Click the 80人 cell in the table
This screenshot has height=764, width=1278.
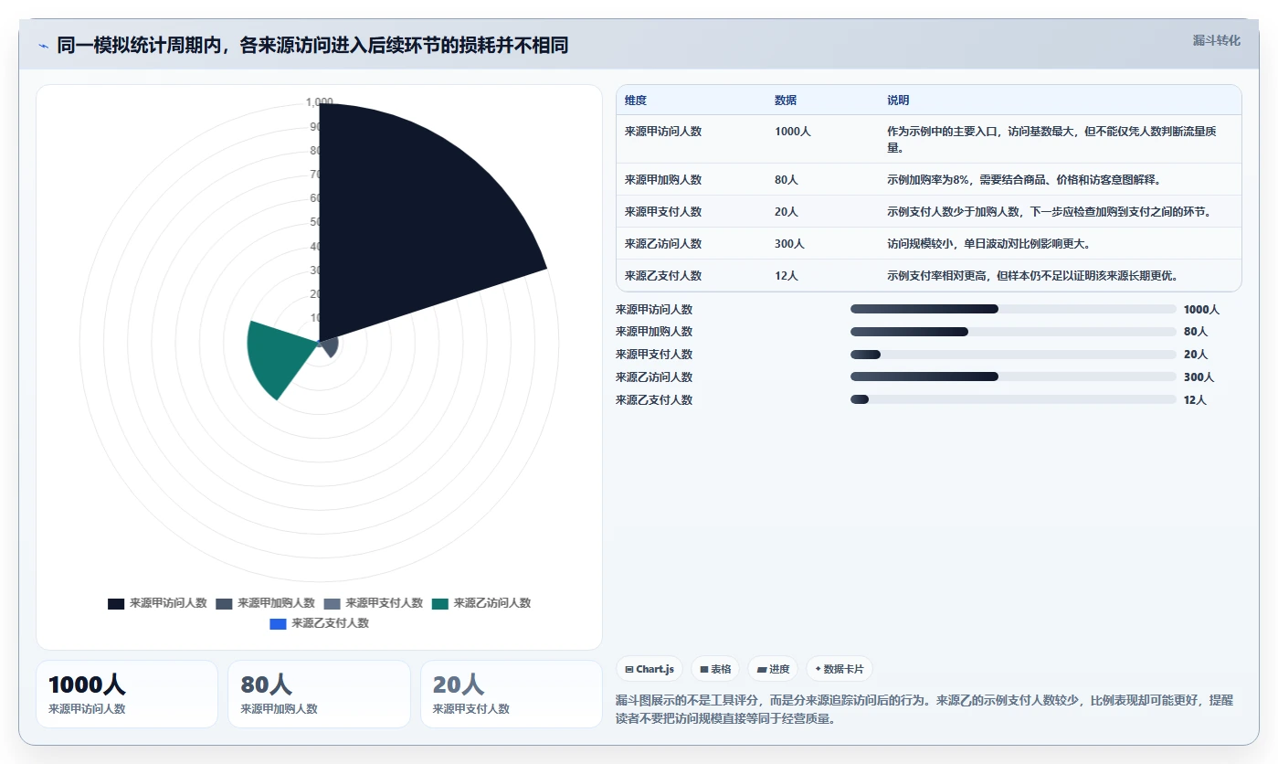point(787,180)
